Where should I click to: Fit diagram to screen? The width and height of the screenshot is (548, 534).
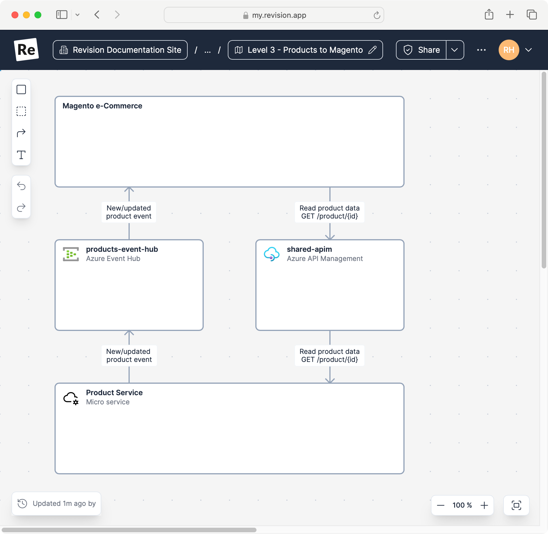coord(516,505)
